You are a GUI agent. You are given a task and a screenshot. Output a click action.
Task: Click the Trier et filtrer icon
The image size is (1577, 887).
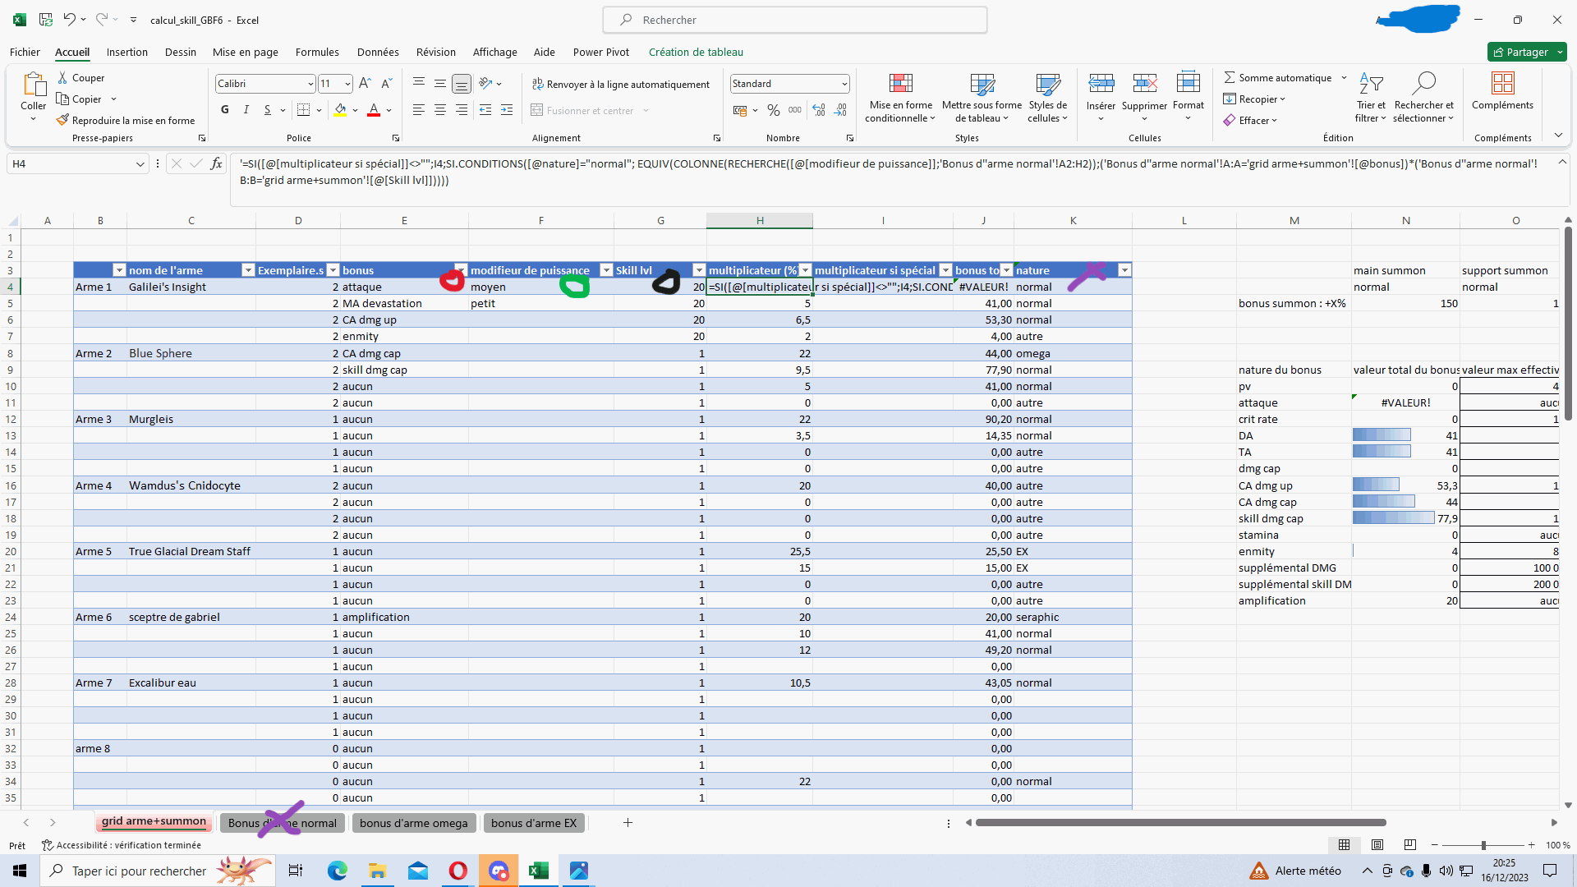coord(1371,84)
